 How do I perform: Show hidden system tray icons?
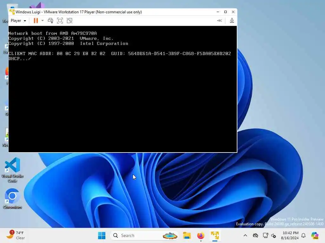[x=245, y=235]
